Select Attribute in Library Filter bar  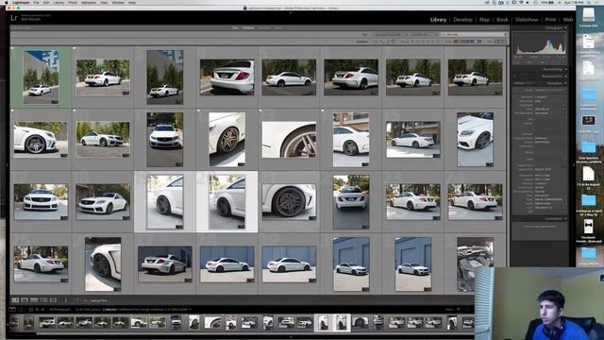click(x=248, y=27)
